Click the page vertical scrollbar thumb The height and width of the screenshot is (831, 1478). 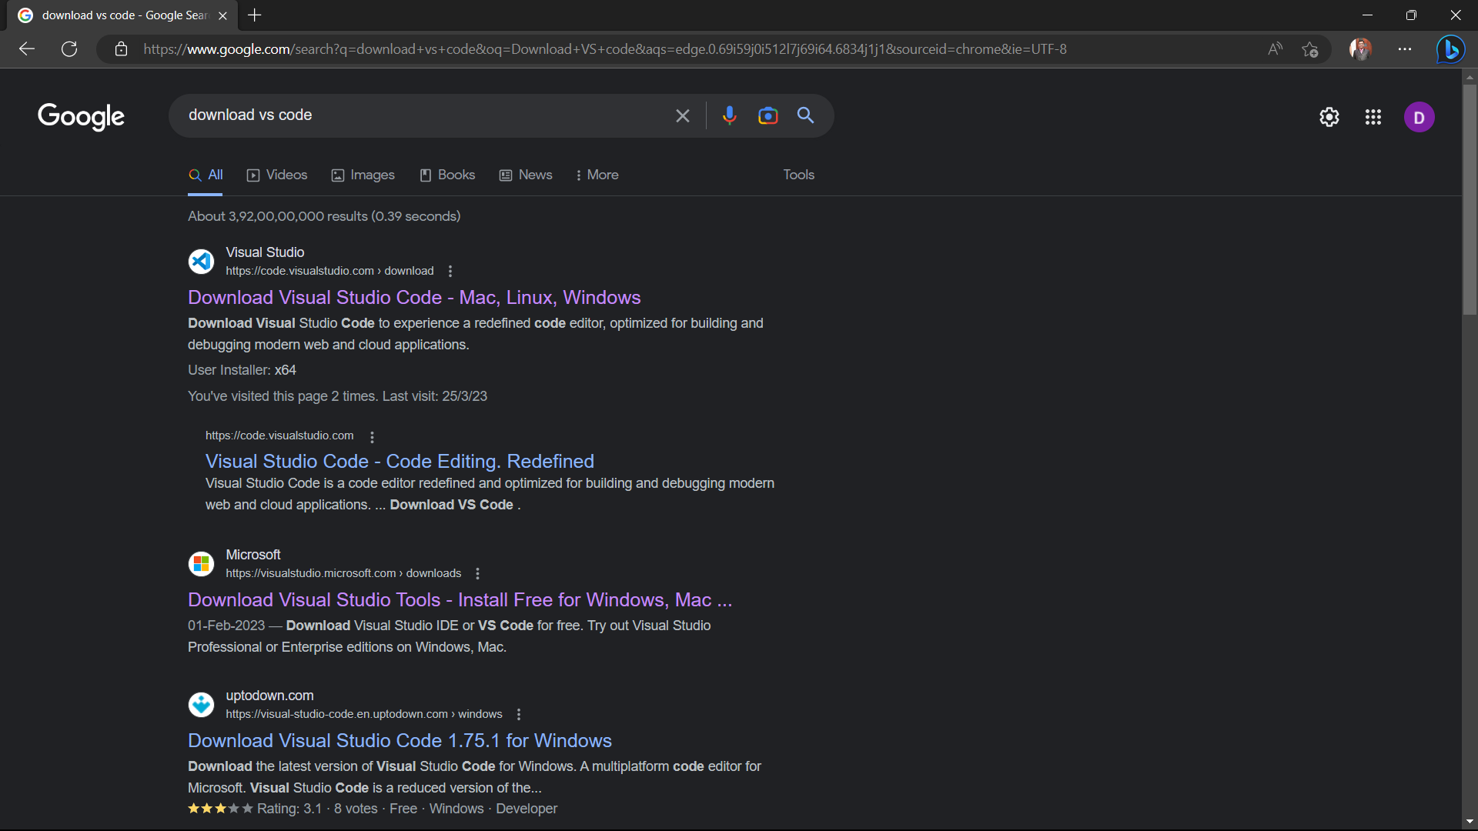[x=1470, y=199]
